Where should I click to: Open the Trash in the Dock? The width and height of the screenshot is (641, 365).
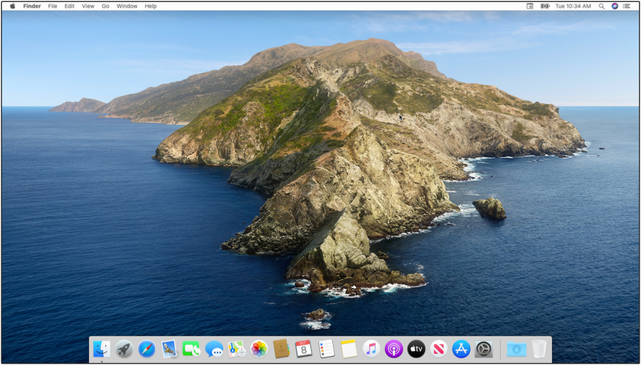click(x=539, y=349)
